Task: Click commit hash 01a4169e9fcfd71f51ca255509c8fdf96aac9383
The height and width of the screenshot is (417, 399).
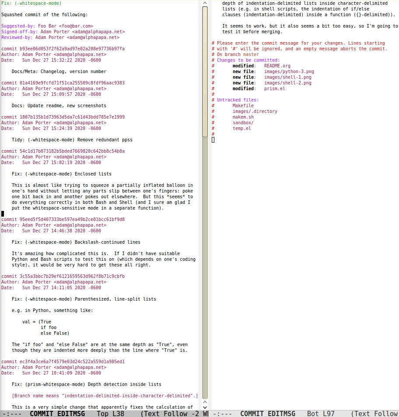Action: (x=72, y=83)
